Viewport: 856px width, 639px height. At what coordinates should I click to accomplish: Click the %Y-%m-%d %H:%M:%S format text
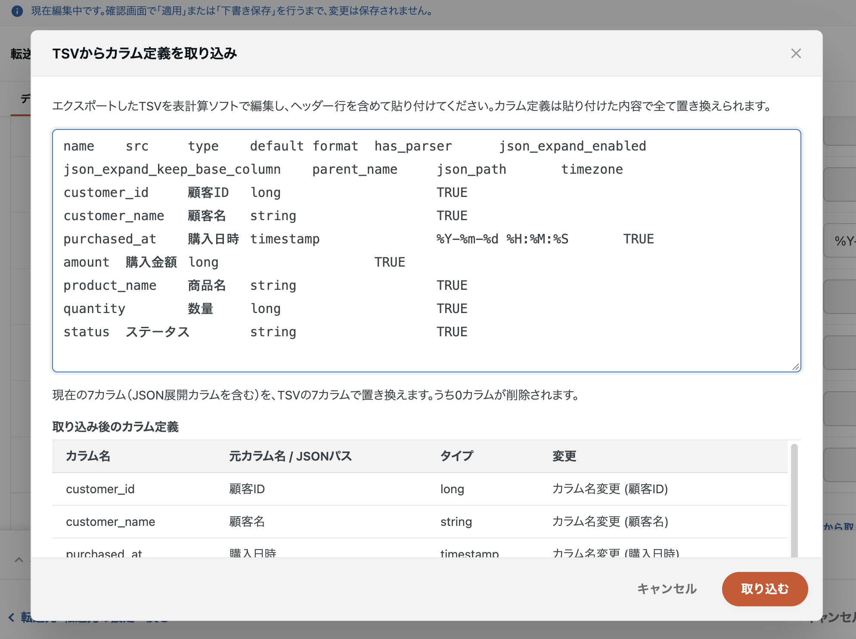click(x=502, y=239)
